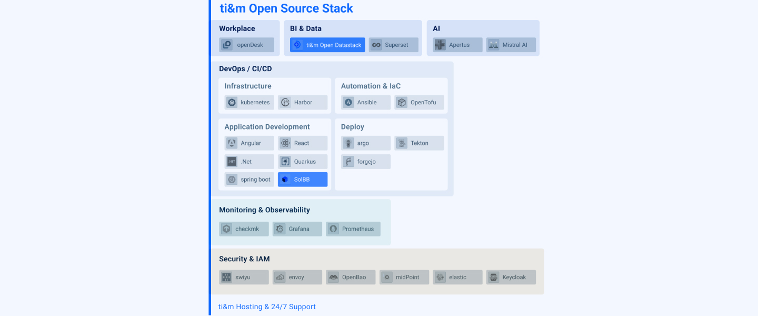Click the OpenBao icon
The image size is (758, 316).
tap(333, 277)
